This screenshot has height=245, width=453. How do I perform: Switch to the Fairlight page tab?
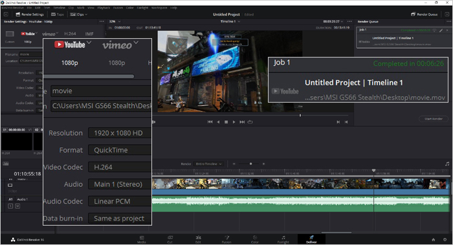point(283,240)
